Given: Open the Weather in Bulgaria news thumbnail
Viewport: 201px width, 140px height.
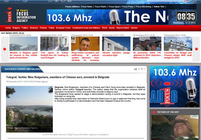Looking at the screenshot, I should pyautogui.click(x=24, y=44).
